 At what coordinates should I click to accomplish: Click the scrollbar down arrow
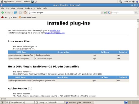[138, 96]
